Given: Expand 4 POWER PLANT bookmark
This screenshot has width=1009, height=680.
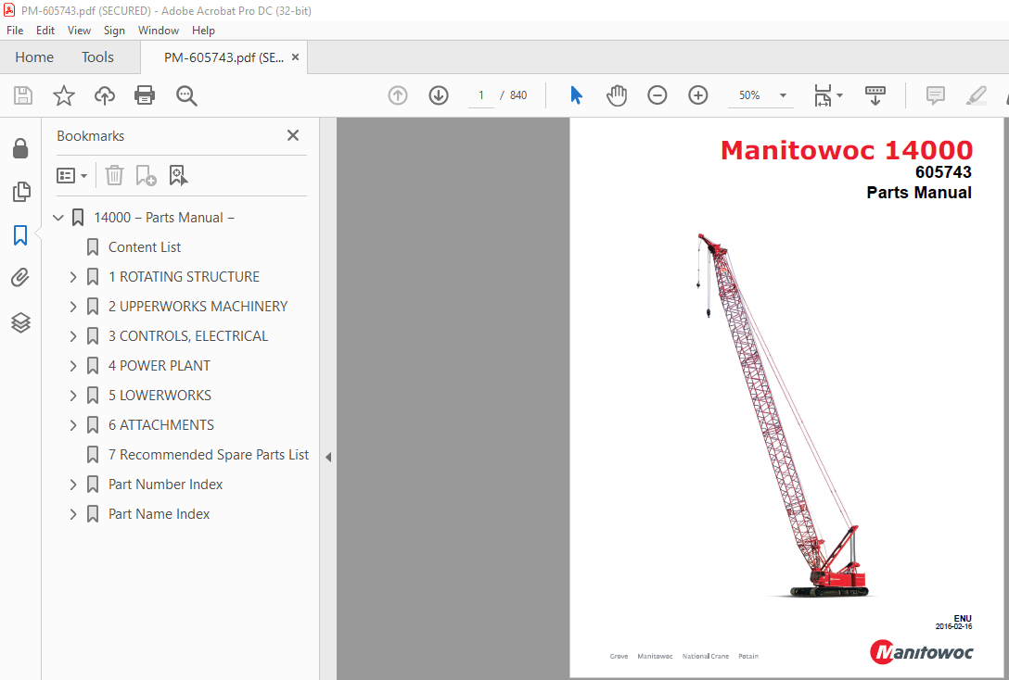Looking at the screenshot, I should click(x=73, y=366).
